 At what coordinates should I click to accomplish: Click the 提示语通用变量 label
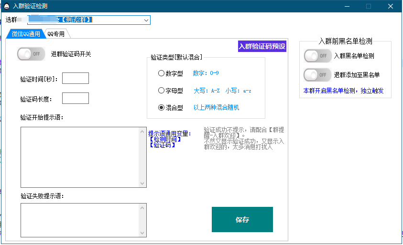(170, 133)
